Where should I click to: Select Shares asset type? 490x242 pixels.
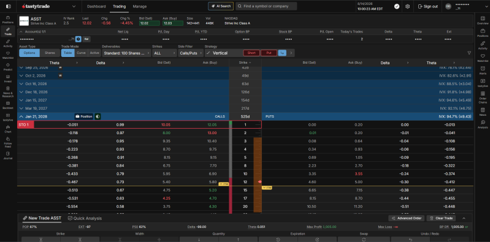click(x=50, y=53)
